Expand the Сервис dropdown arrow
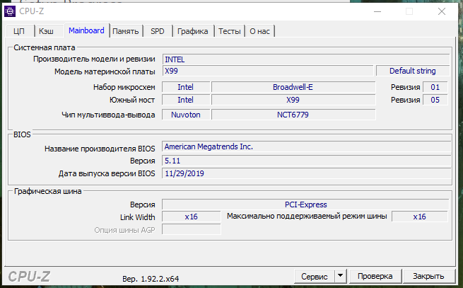 pyautogui.click(x=341, y=276)
